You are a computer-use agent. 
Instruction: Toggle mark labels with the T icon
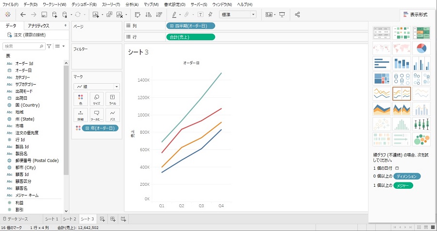(201, 15)
